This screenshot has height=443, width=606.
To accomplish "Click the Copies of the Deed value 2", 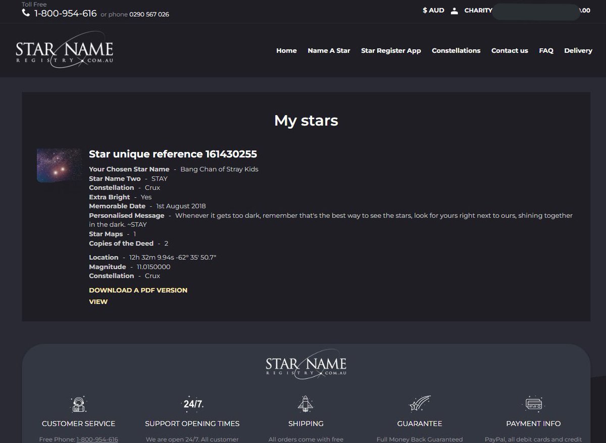I will pyautogui.click(x=166, y=244).
